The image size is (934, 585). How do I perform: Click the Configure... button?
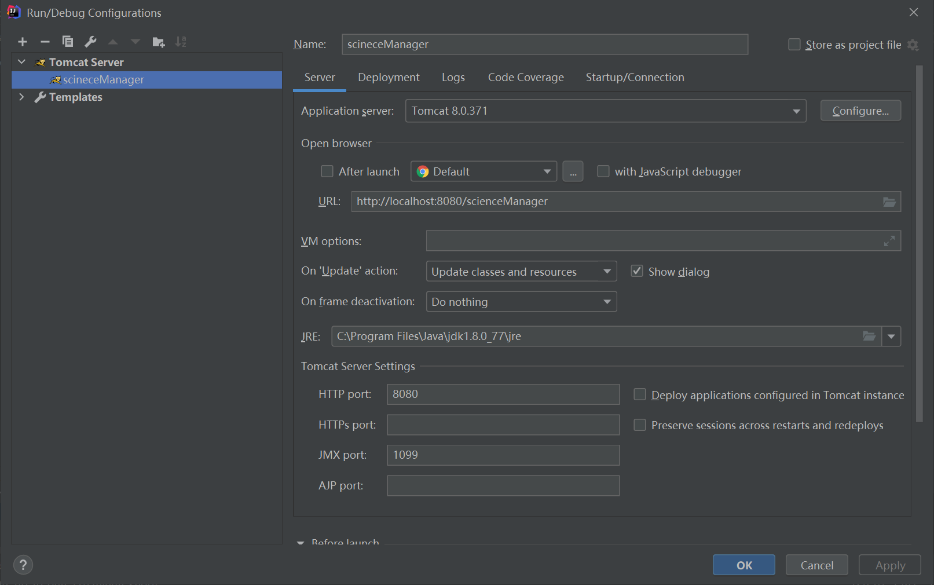point(860,111)
